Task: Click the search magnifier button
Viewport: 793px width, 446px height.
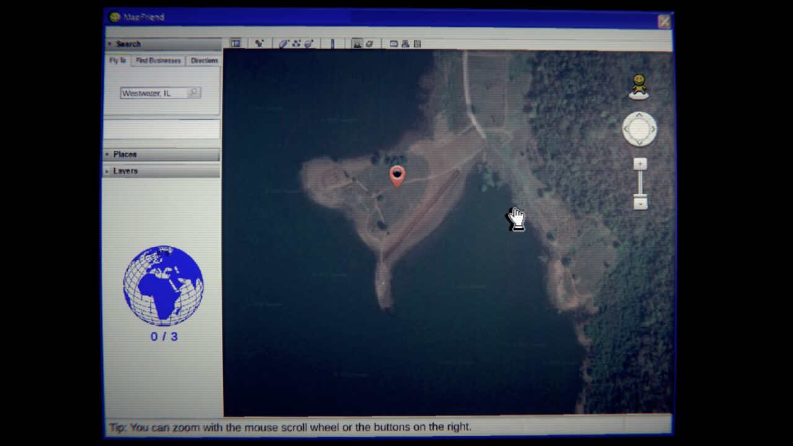Action: coord(194,93)
